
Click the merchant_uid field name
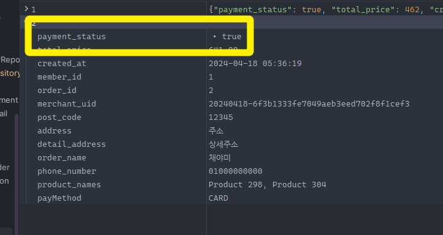click(x=67, y=104)
